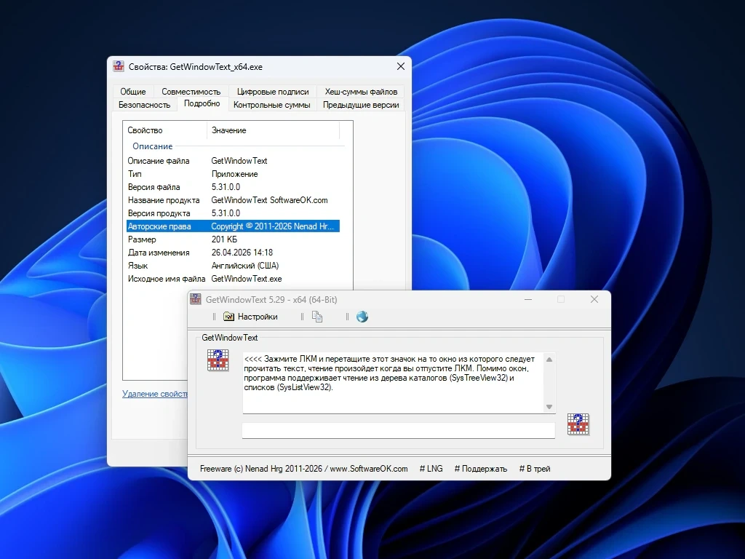Switch to the Совместимость tab
Screen dimensions: 745x559
coord(191,91)
